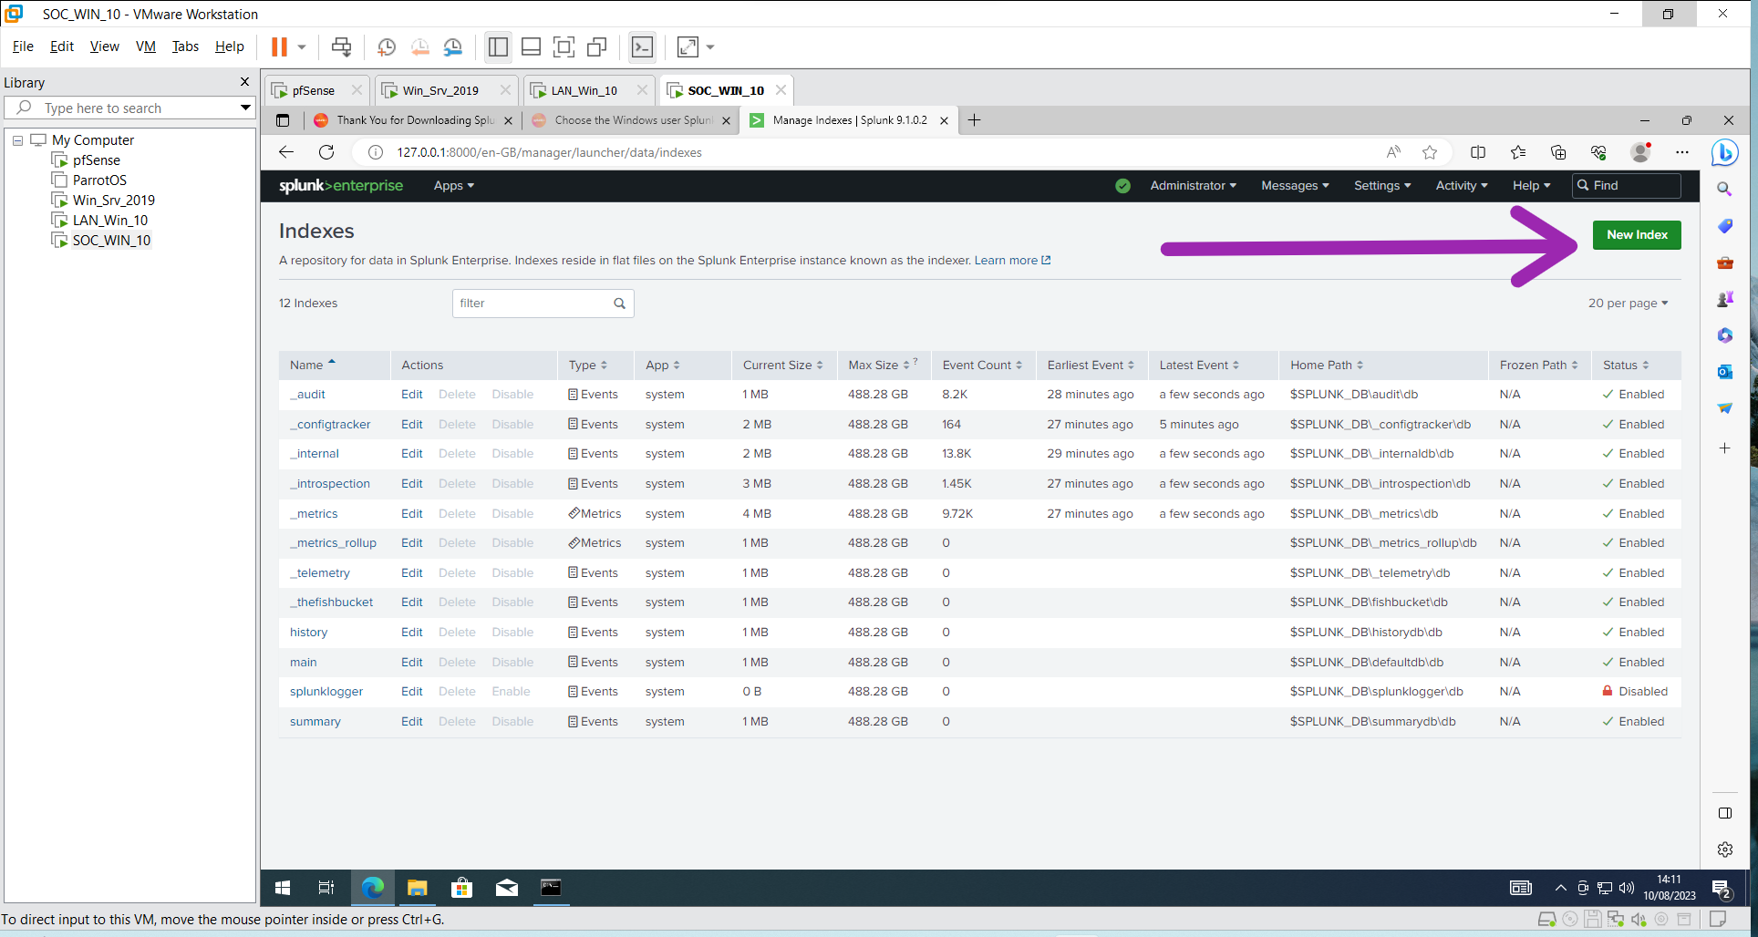Sort indexes by Event Count column
This screenshot has height=937, width=1758.
tap(982, 365)
